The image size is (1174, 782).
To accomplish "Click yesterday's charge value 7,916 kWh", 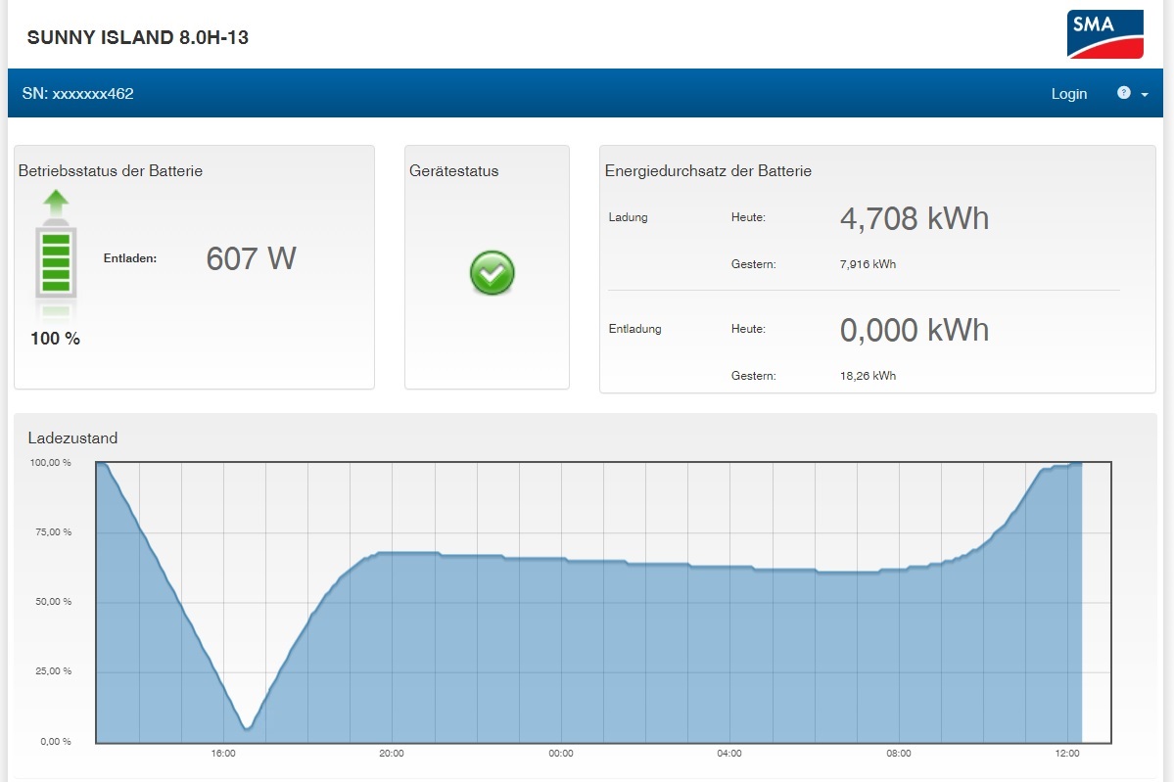I will pyautogui.click(x=868, y=264).
